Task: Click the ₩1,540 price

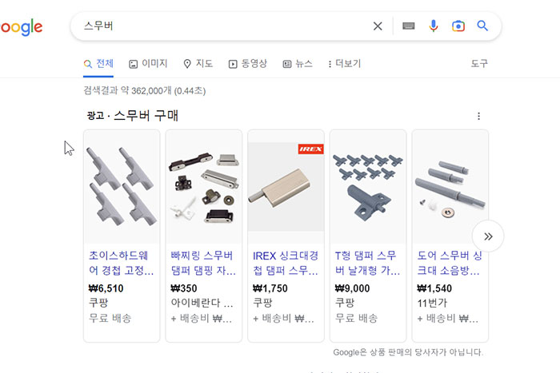Action: (x=434, y=288)
